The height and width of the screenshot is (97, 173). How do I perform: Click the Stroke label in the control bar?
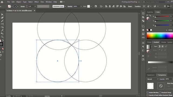coord(23,6)
